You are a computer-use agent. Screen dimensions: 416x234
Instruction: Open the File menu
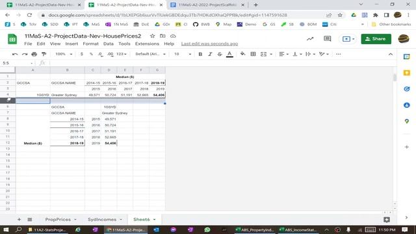click(x=28, y=44)
